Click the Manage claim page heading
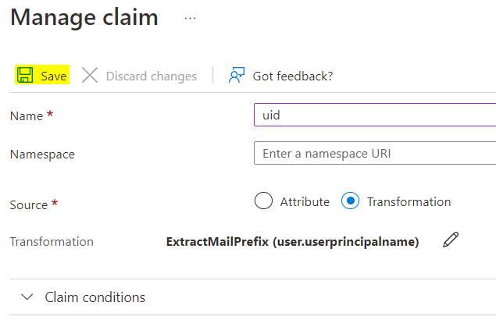Image resolution: width=496 pixels, height=334 pixels. point(84,17)
